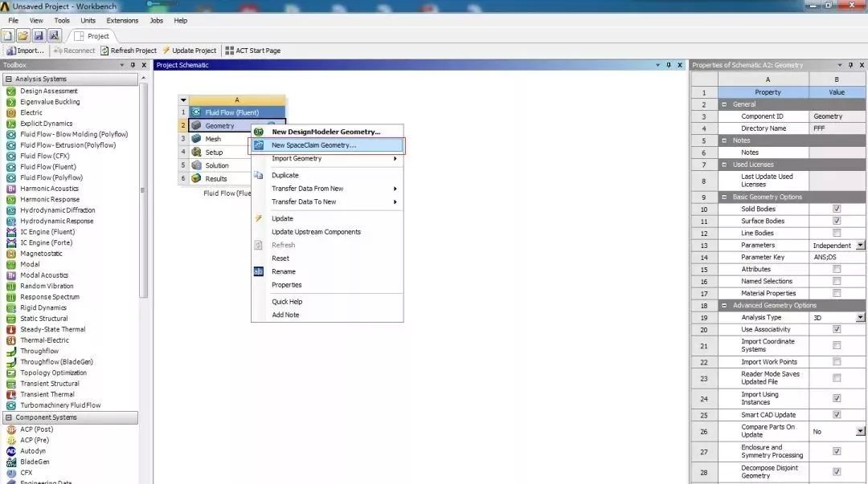Click the Component ID value Geometry

837,116
